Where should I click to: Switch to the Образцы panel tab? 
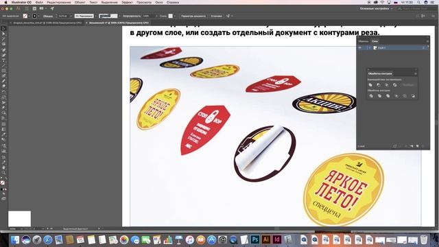coord(364,41)
